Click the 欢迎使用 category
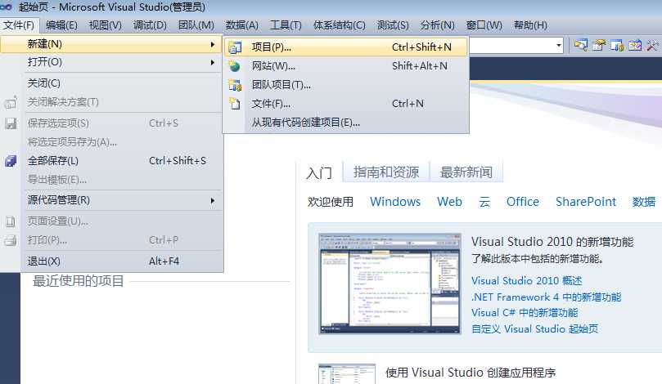Screen dimensions: 662x384 [x=330, y=202]
